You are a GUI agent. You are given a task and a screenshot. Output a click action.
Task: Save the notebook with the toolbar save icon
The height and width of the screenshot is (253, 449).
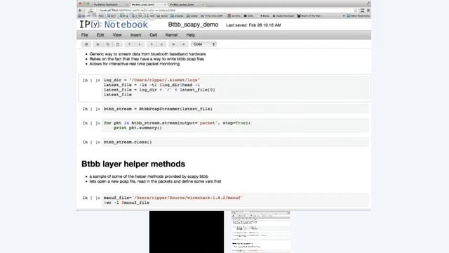pos(86,44)
